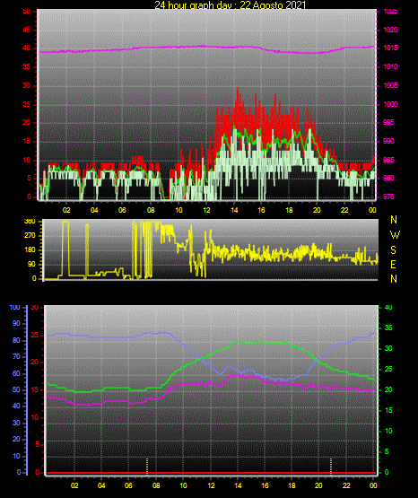Click hour label 12 on wind graph
418x498 pixels.
pos(206,210)
